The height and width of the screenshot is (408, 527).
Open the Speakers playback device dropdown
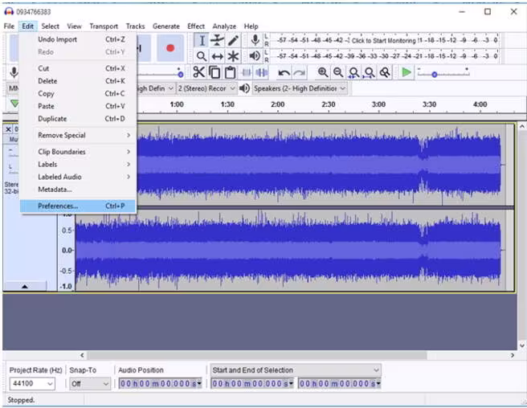tap(300, 88)
